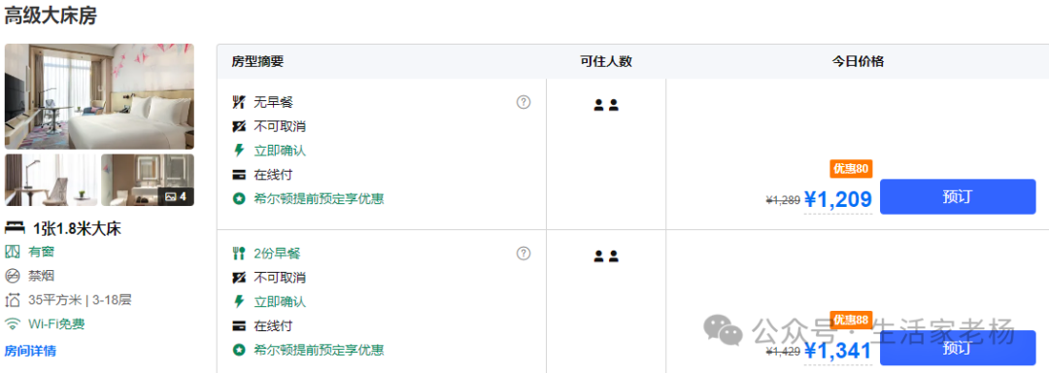
Task: Book the ¥1,341 breakfast rate with 预订
Action: click(x=958, y=348)
